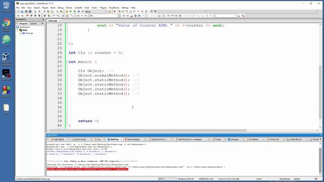
Task: Open the View menu
Action: [29, 8]
